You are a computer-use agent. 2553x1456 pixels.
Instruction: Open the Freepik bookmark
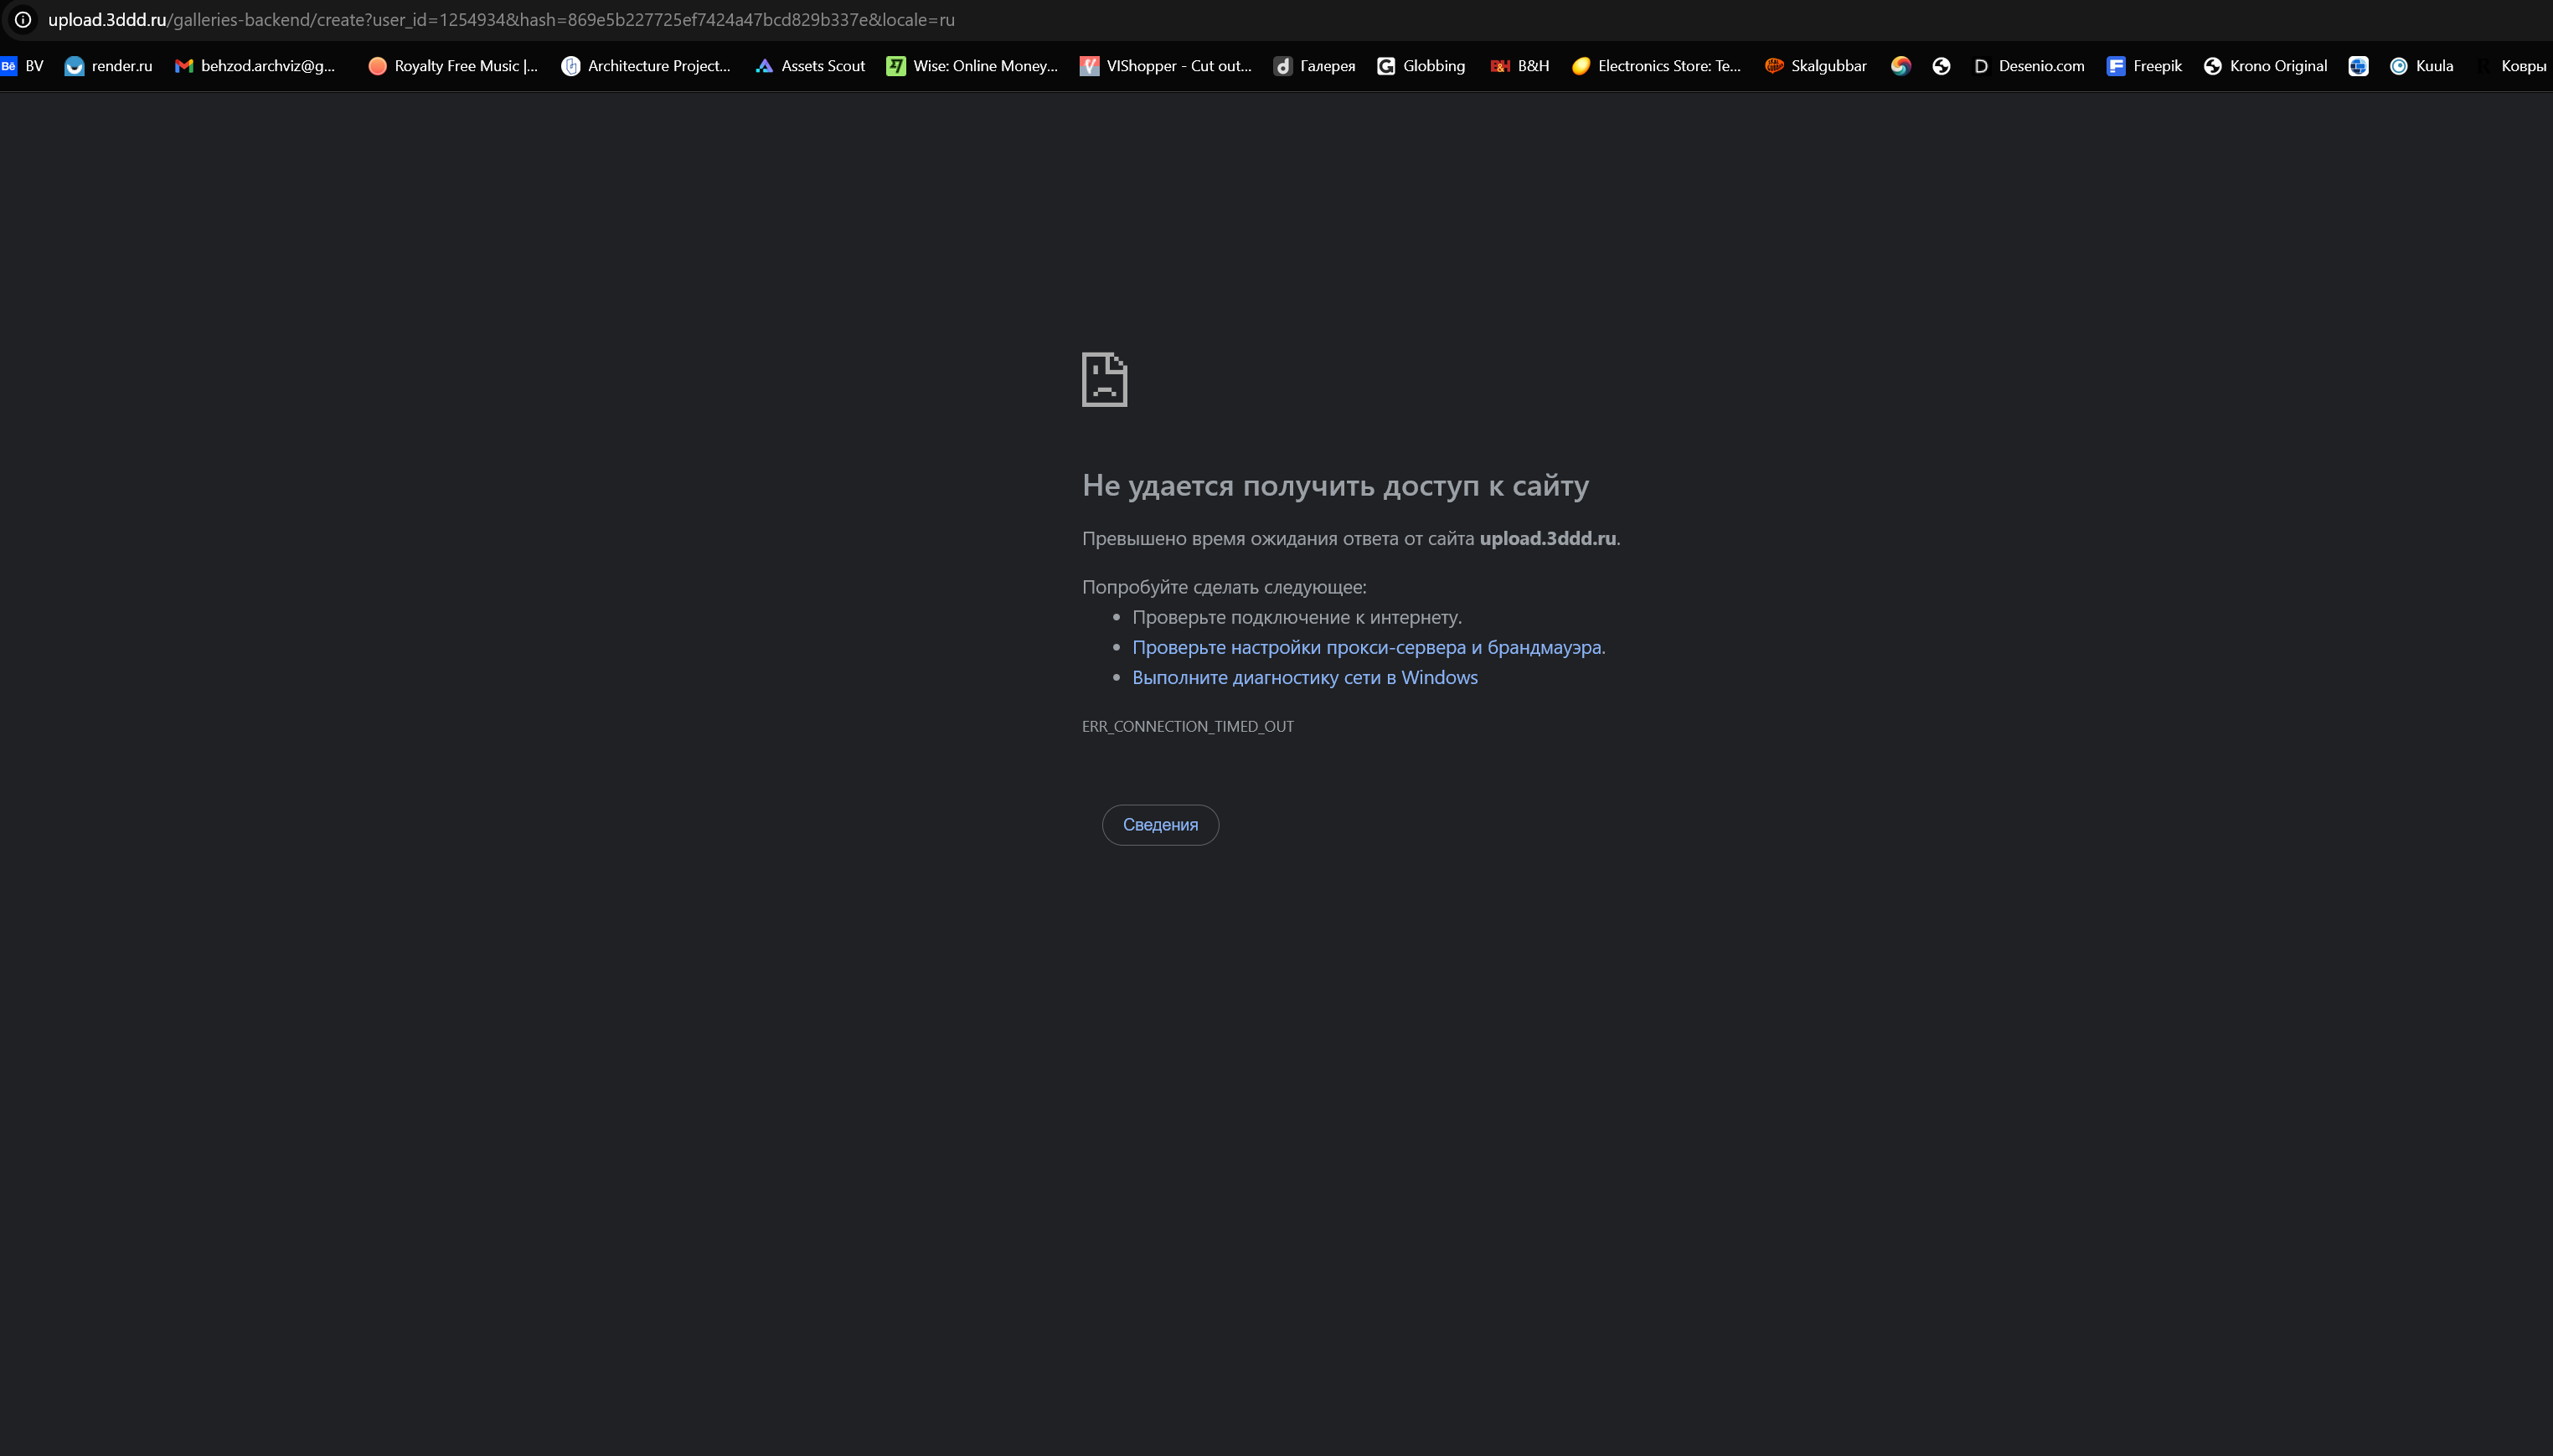click(2144, 66)
